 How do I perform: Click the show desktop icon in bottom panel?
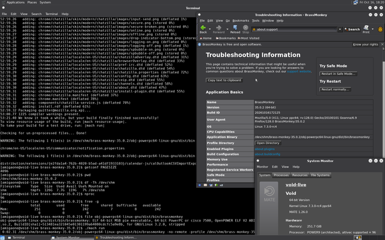[x=2, y=238]
